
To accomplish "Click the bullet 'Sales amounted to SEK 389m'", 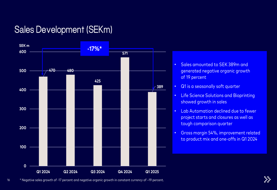I will [215, 71].
